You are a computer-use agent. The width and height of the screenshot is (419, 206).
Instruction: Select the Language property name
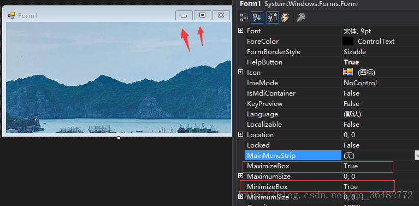tap(262, 114)
